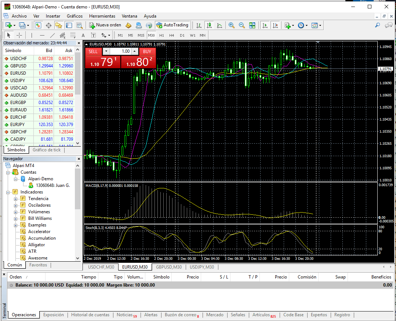396x321 pixels.
Task: Click the Zoom In magnifier icon
Action: pyautogui.click(x=231, y=25)
